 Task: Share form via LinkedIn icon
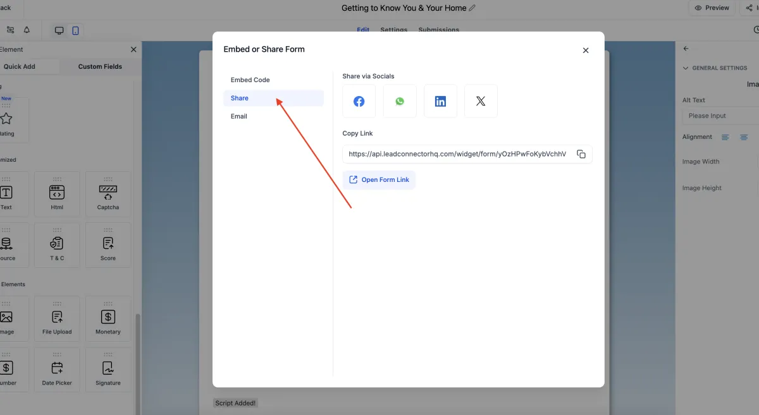[440, 101]
